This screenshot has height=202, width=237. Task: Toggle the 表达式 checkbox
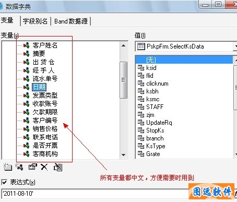tap(4, 182)
